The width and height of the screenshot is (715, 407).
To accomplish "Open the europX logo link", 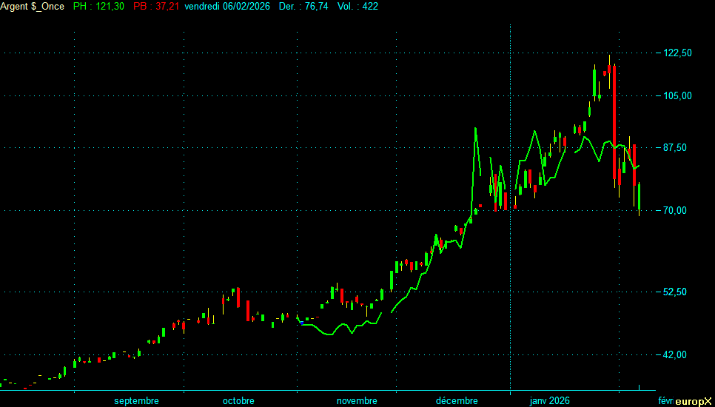I will 694,401.
